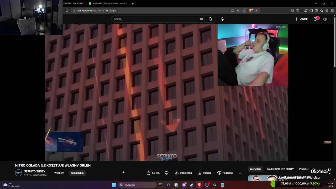Screen dimensions: 336x189
Task: Open the browser hamburger main menu
Action: click(x=332, y=10)
